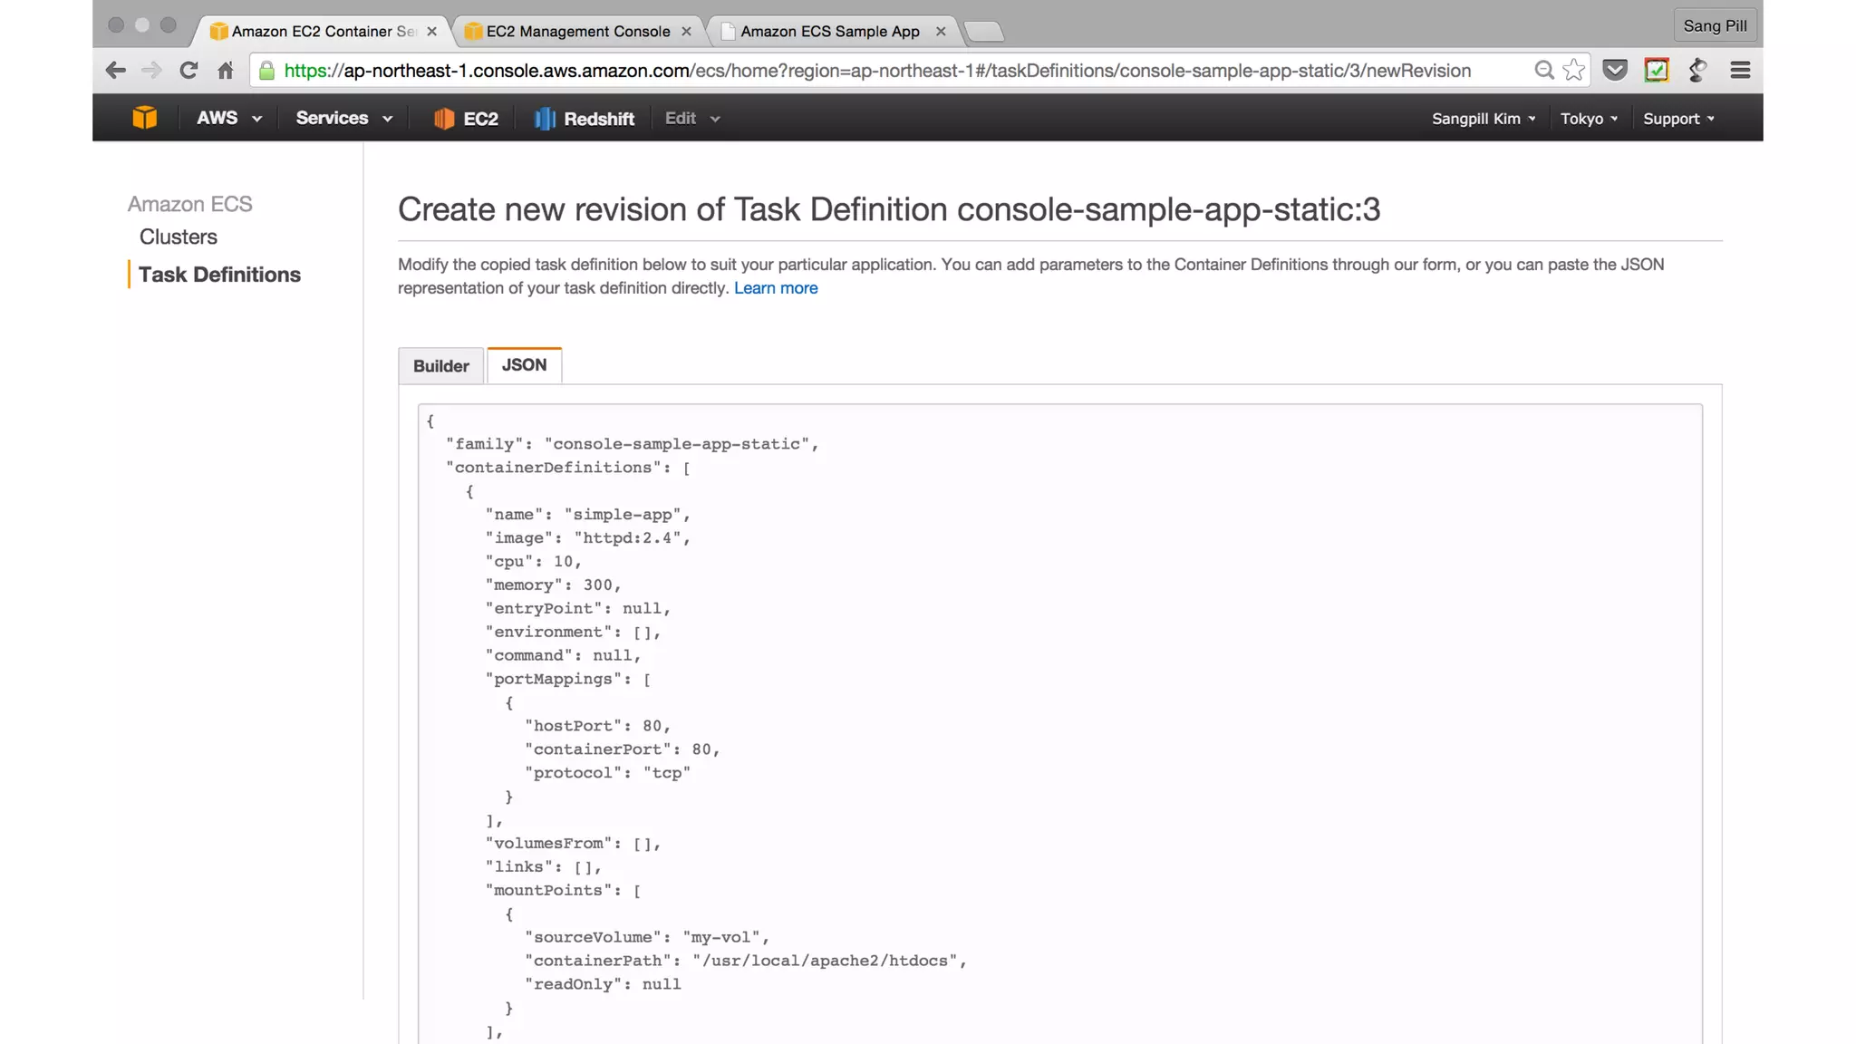Open the Tokyo region dropdown
Viewport: 1856px width, 1044px height.
[1589, 119]
